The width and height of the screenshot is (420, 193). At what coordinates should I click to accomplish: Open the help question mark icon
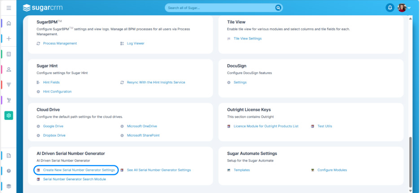point(9,171)
